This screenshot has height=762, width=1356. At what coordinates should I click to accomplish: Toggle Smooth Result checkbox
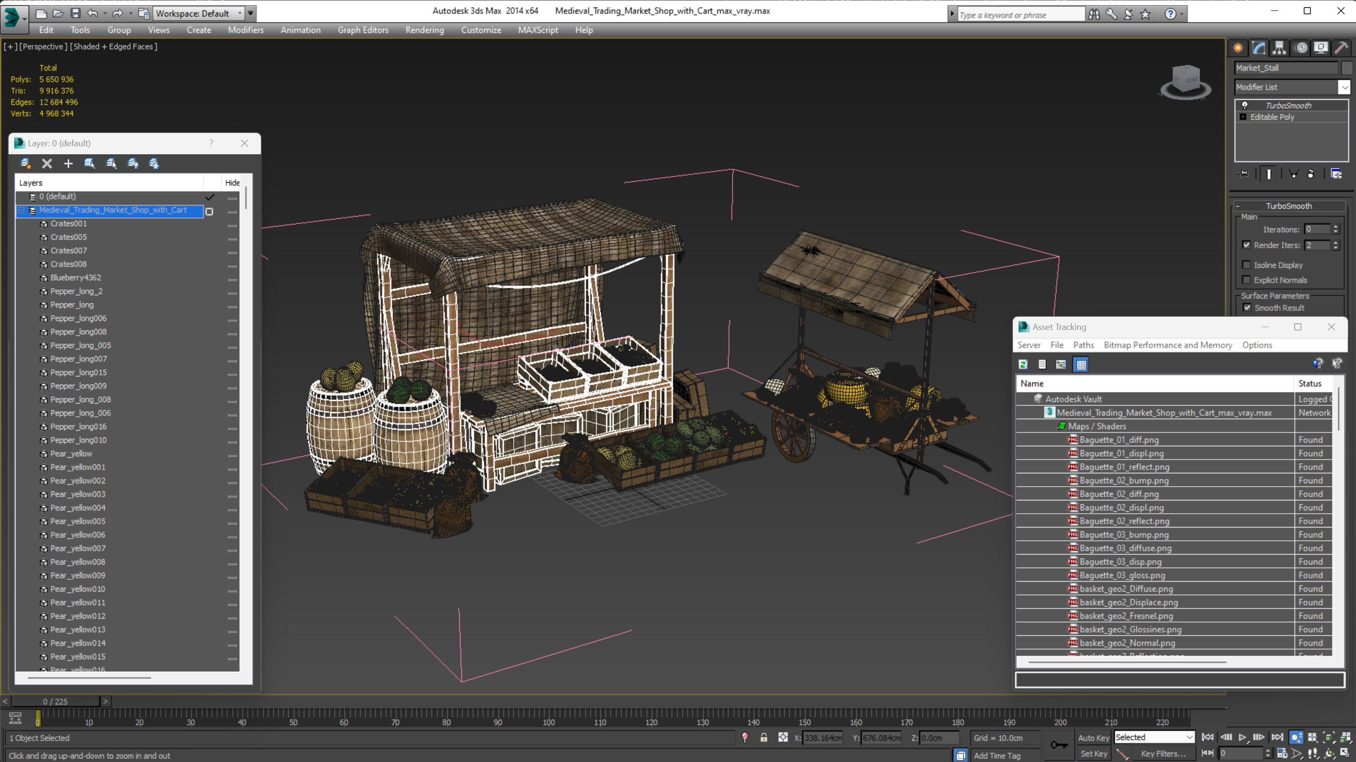coord(1247,308)
